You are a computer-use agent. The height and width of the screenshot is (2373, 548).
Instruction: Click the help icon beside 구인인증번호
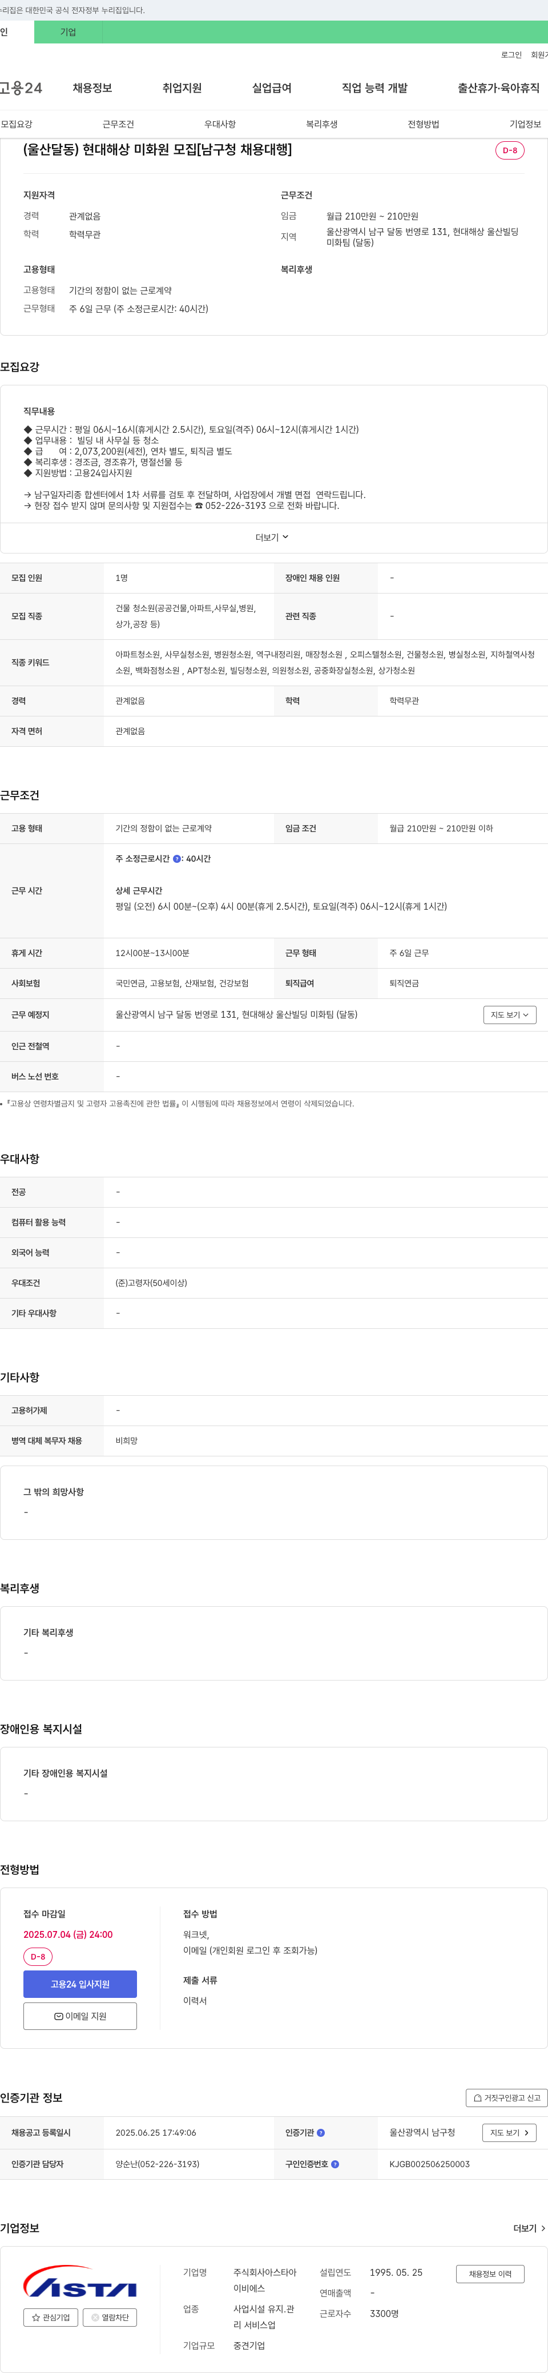point(335,2164)
